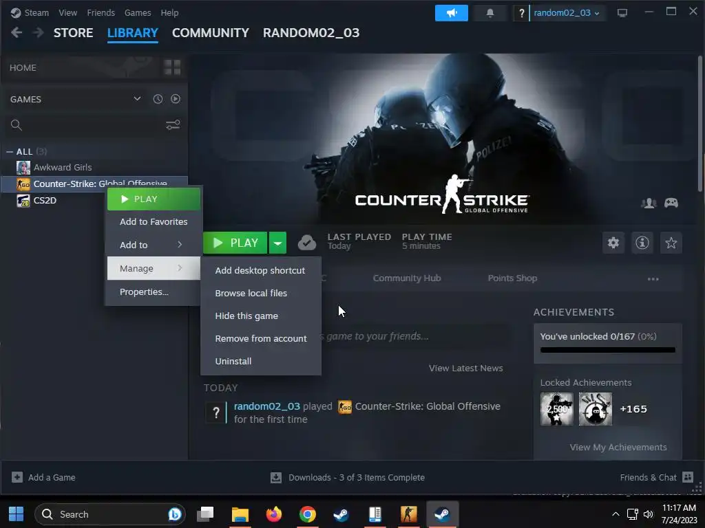
Task: Click +165 more locked achievements
Action: 633,409
